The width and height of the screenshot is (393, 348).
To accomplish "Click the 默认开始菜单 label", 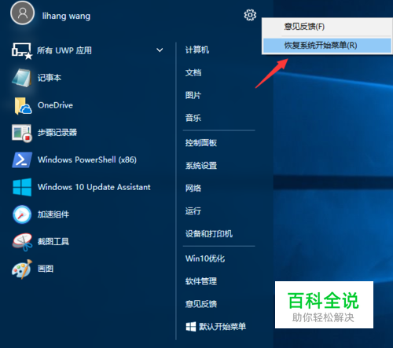I will click(x=222, y=327).
